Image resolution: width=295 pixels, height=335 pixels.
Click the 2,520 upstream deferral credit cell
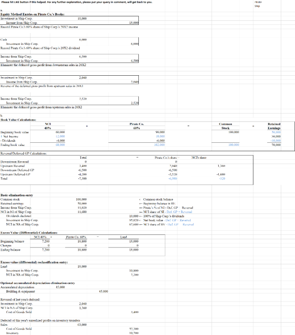coord(135,103)
